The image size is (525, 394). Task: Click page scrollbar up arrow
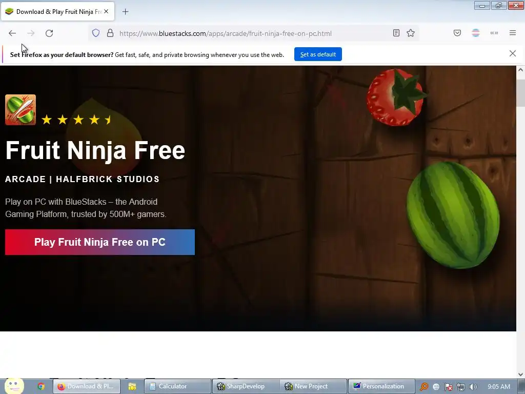[x=520, y=70]
